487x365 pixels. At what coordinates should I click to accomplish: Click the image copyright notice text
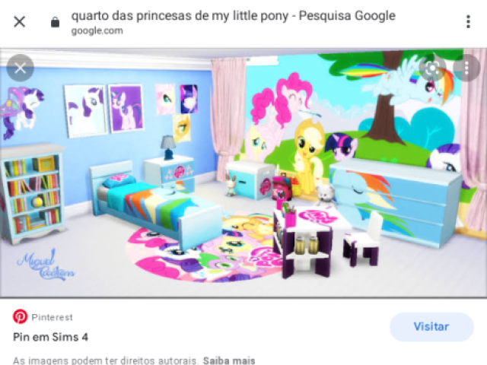(x=105, y=360)
